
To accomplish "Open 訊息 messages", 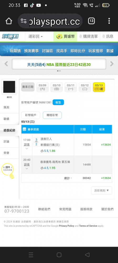I will click(x=108, y=36).
